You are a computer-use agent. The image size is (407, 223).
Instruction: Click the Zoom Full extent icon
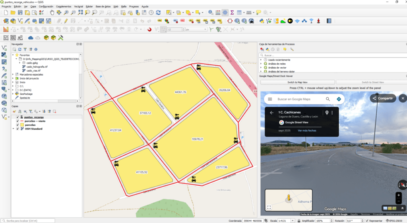pyautogui.click(x=80, y=12)
